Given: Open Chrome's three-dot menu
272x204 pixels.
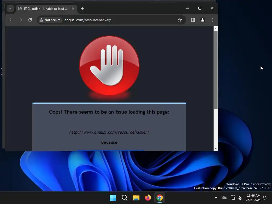Looking at the screenshot, I should [212, 20].
